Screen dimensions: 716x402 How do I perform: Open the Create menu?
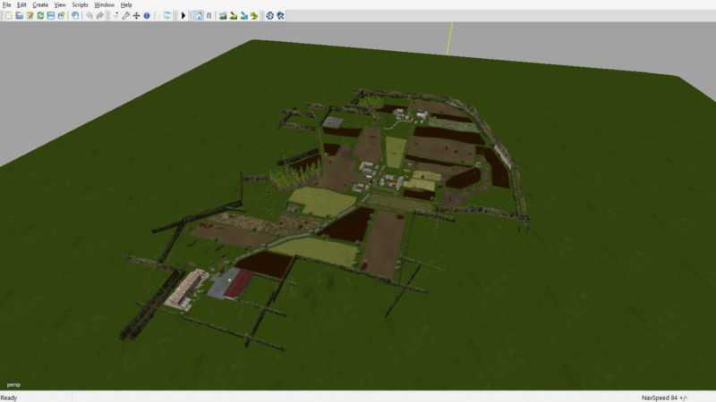pos(40,4)
